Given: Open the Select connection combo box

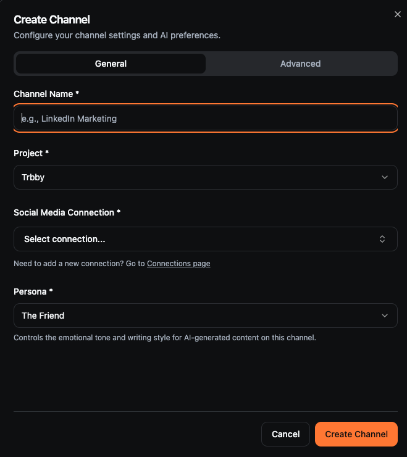Looking at the screenshot, I should 206,239.
